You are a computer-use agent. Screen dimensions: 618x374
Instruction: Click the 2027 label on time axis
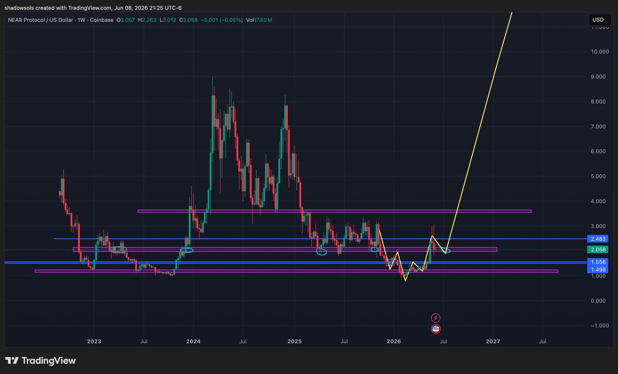click(493, 341)
